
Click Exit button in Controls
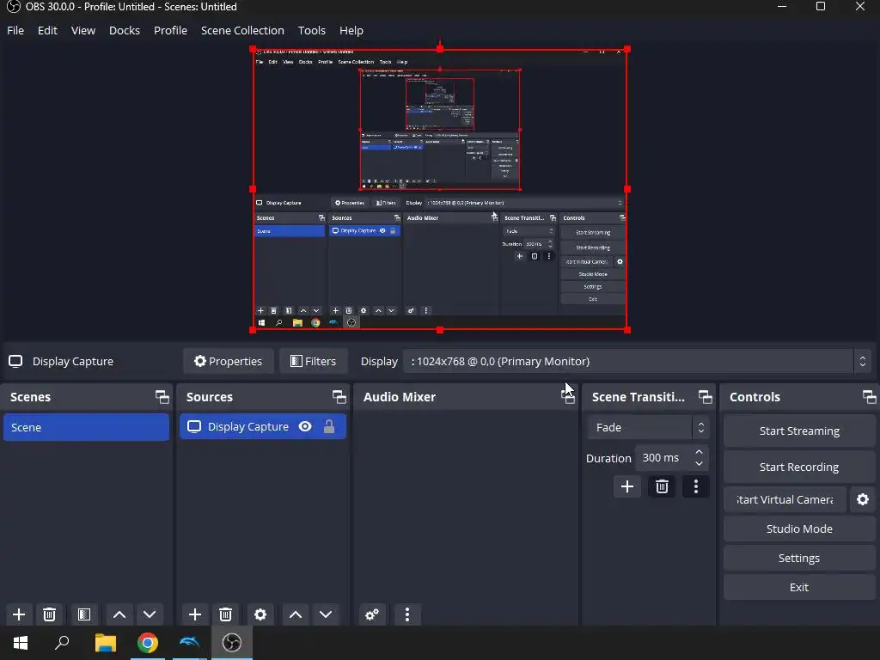799,587
